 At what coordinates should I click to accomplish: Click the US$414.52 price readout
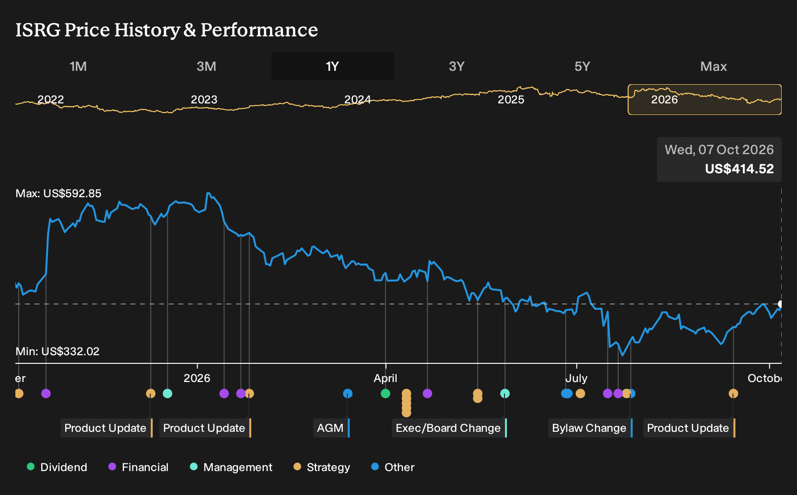coord(739,169)
